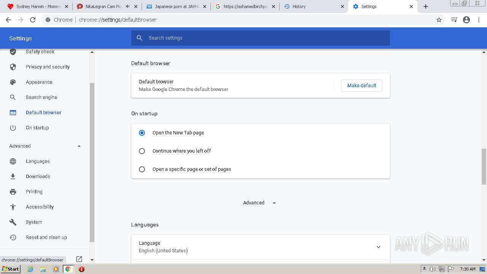Open the media control icon in toolbar

pyautogui.click(x=454, y=20)
